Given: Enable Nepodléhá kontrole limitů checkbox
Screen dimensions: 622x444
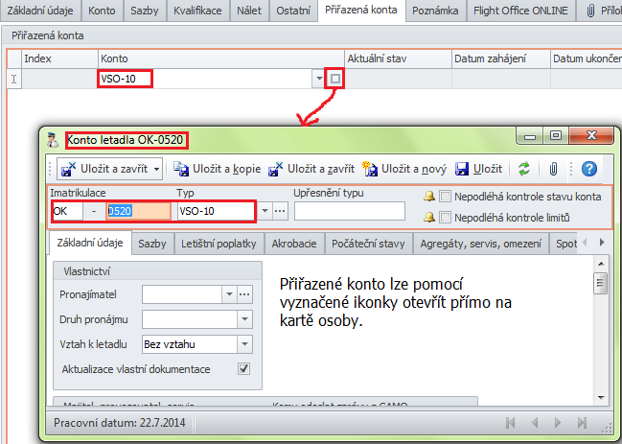Looking at the screenshot, I should (445, 217).
